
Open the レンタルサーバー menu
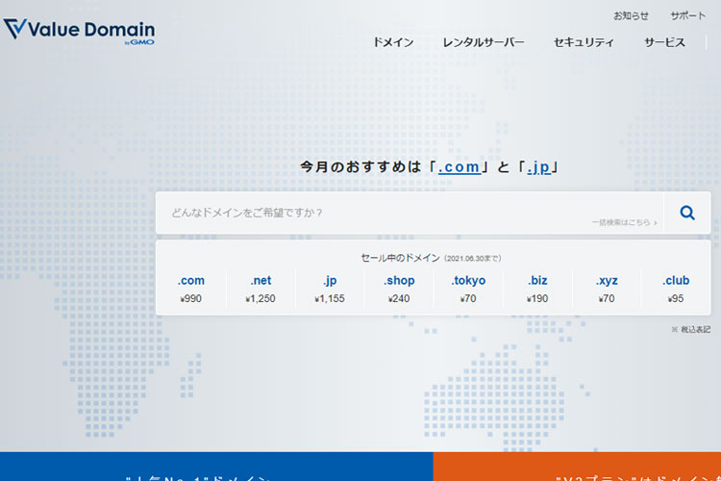[x=484, y=42]
